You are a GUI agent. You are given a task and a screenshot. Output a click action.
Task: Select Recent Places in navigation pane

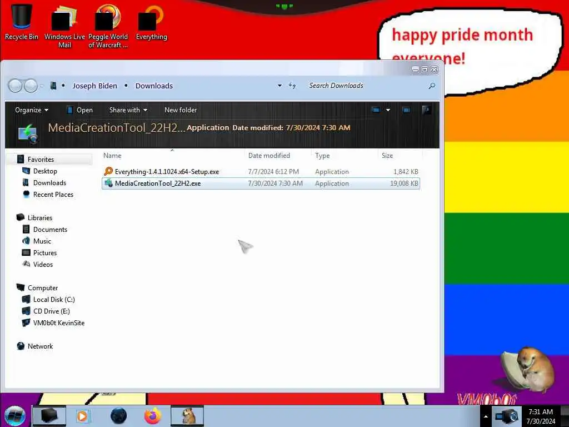(x=53, y=194)
